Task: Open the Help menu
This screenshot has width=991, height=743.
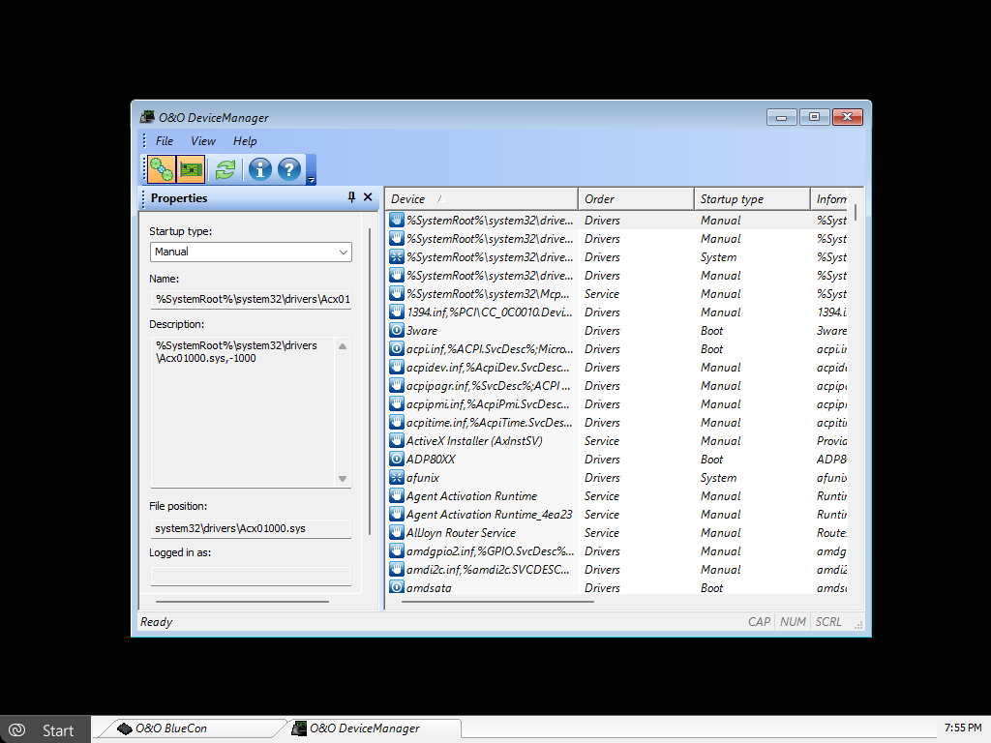Action: click(x=245, y=141)
